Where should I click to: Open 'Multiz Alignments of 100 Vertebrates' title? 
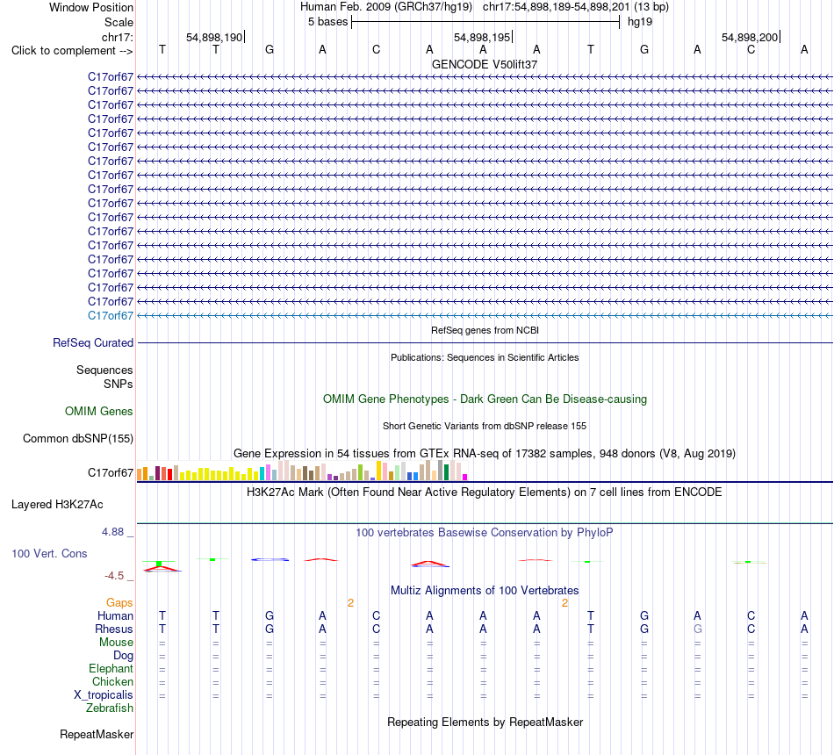click(485, 591)
